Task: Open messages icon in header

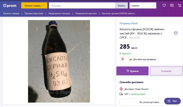Action: (x=172, y=5)
